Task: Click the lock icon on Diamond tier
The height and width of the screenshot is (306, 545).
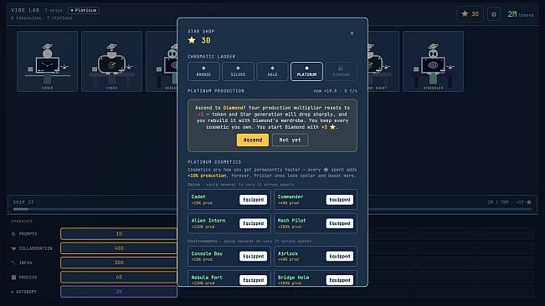Action: pyautogui.click(x=341, y=68)
